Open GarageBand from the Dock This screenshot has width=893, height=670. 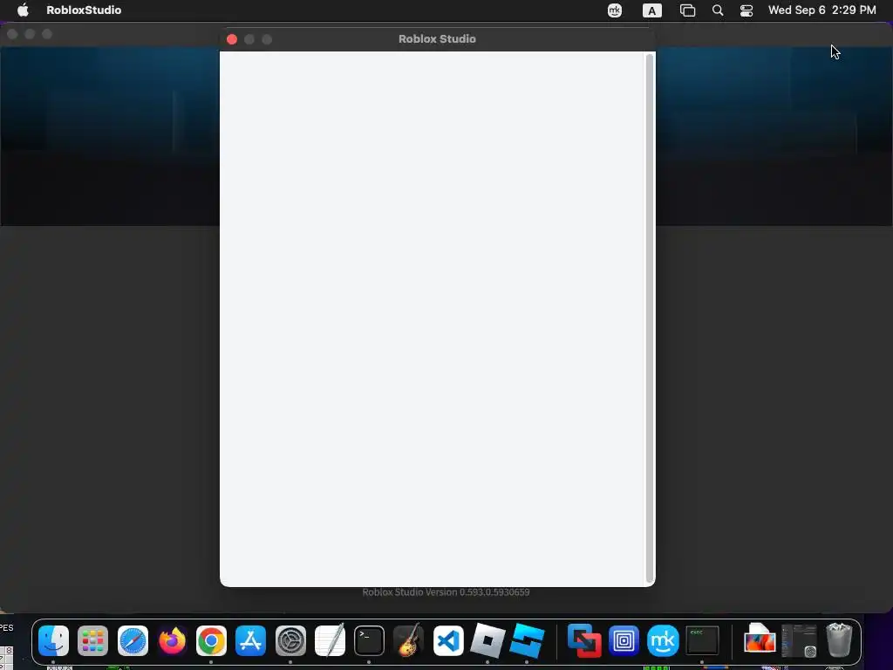tap(408, 640)
